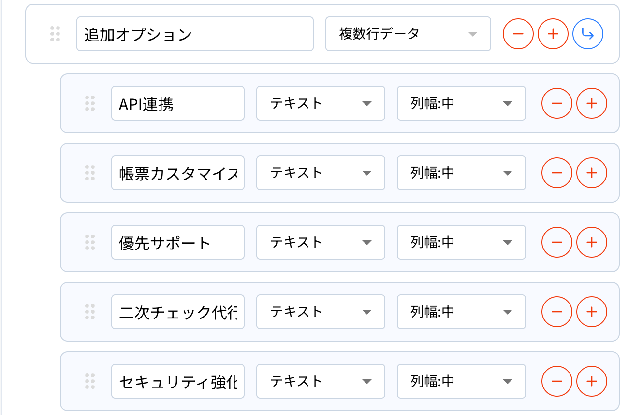643x415 pixels.
Task: Click the API連携 name input field
Action: point(177,103)
